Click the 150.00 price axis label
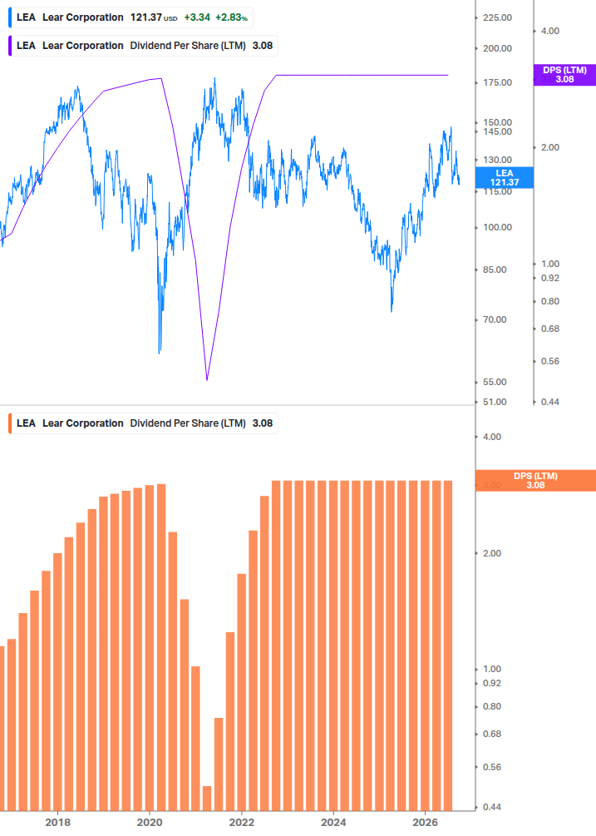Image resolution: width=596 pixels, height=836 pixels. coord(497,122)
